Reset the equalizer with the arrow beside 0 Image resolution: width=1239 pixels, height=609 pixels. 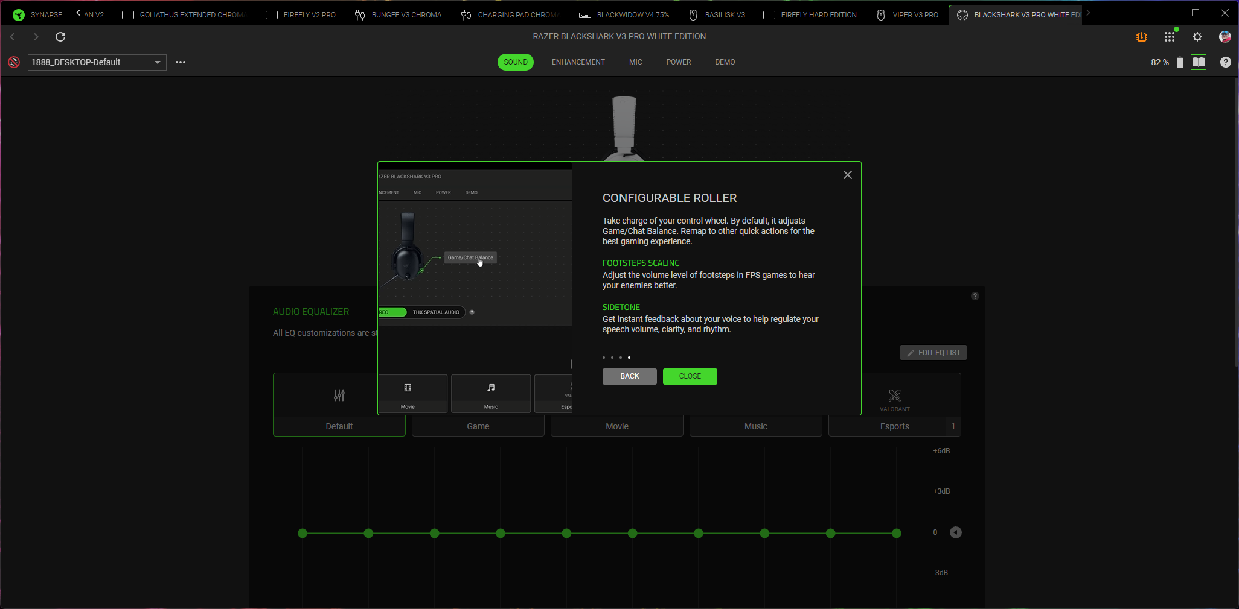pyautogui.click(x=956, y=532)
